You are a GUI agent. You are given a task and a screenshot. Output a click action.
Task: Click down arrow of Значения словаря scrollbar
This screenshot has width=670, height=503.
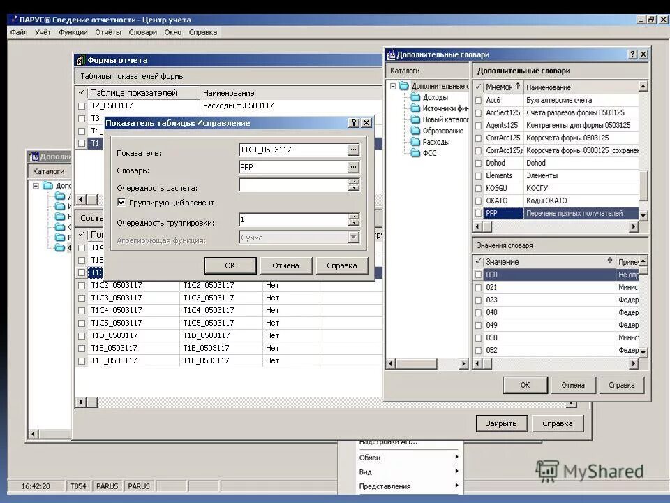coord(643,352)
